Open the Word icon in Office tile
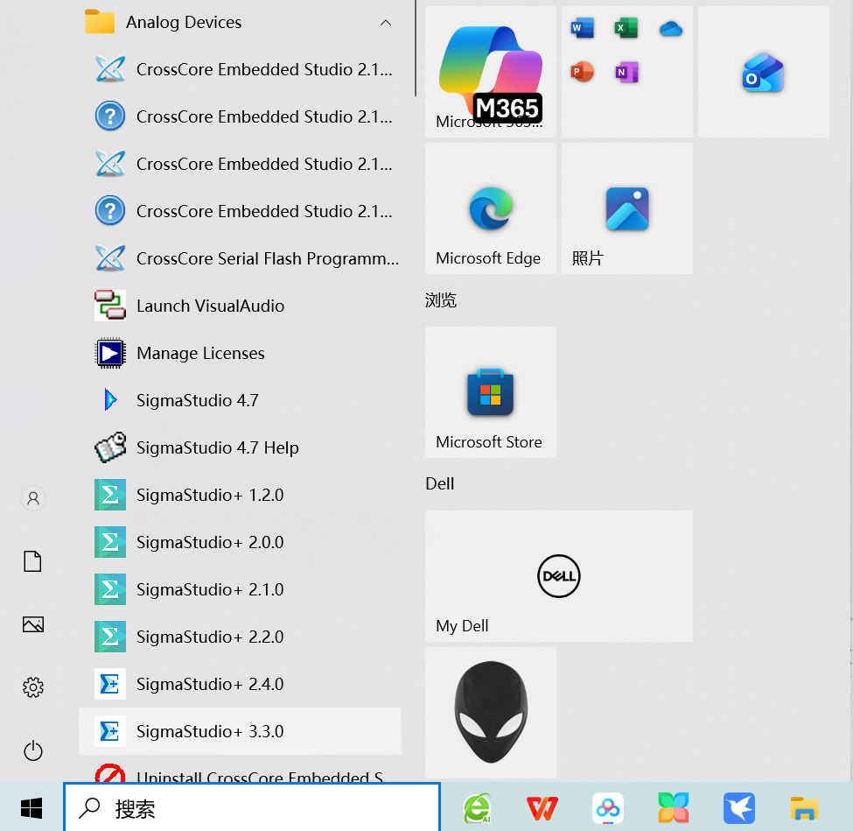853x831 pixels. 582,28
